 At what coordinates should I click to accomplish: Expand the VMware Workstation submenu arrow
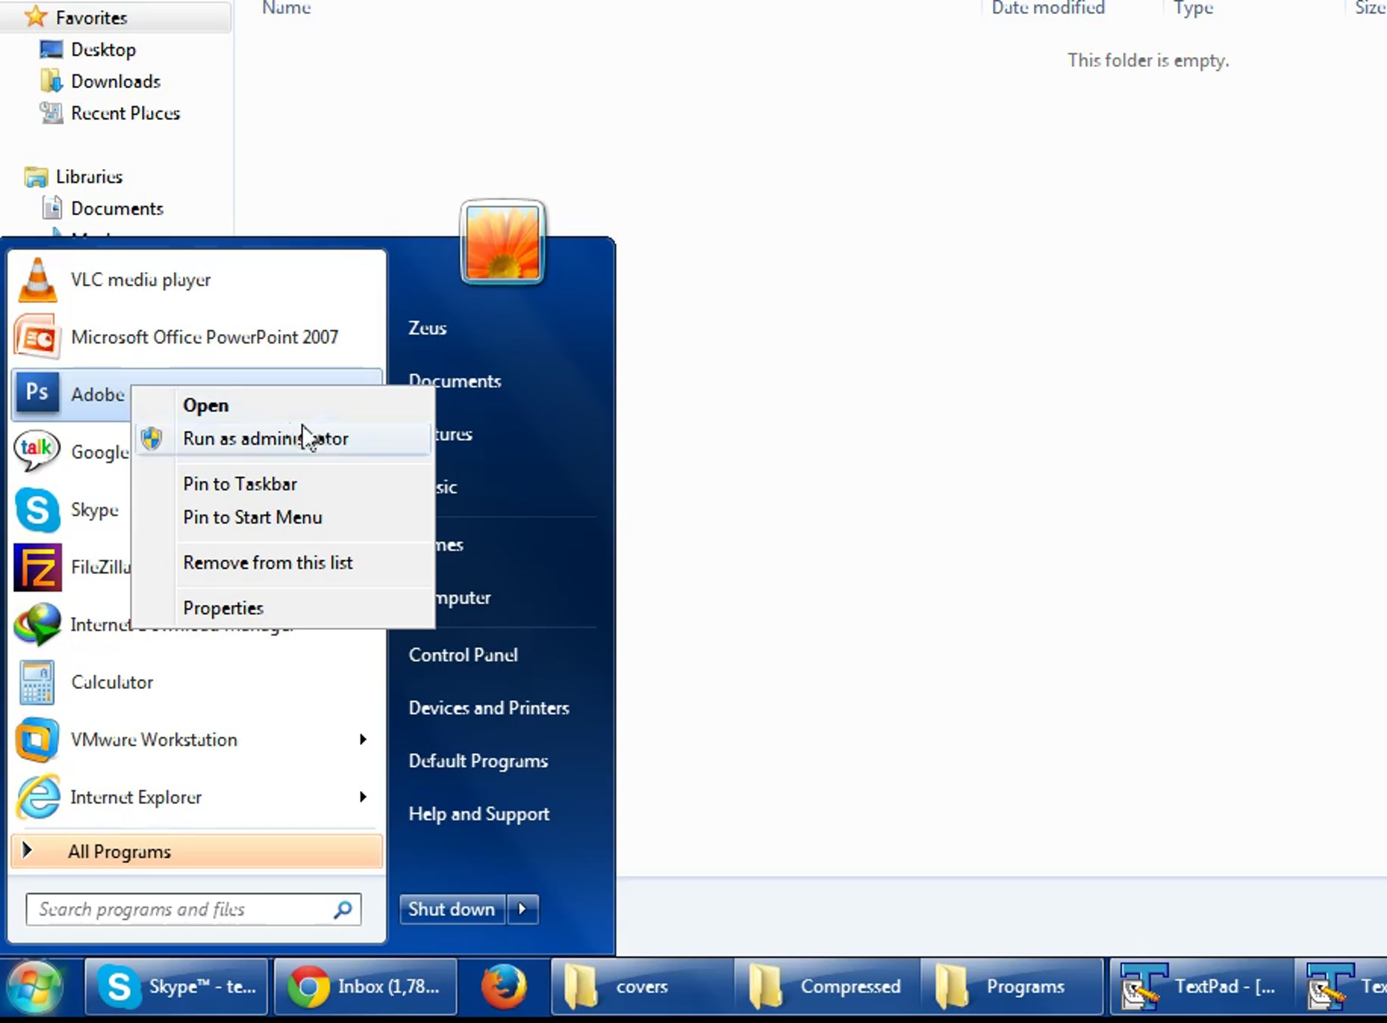tap(363, 739)
